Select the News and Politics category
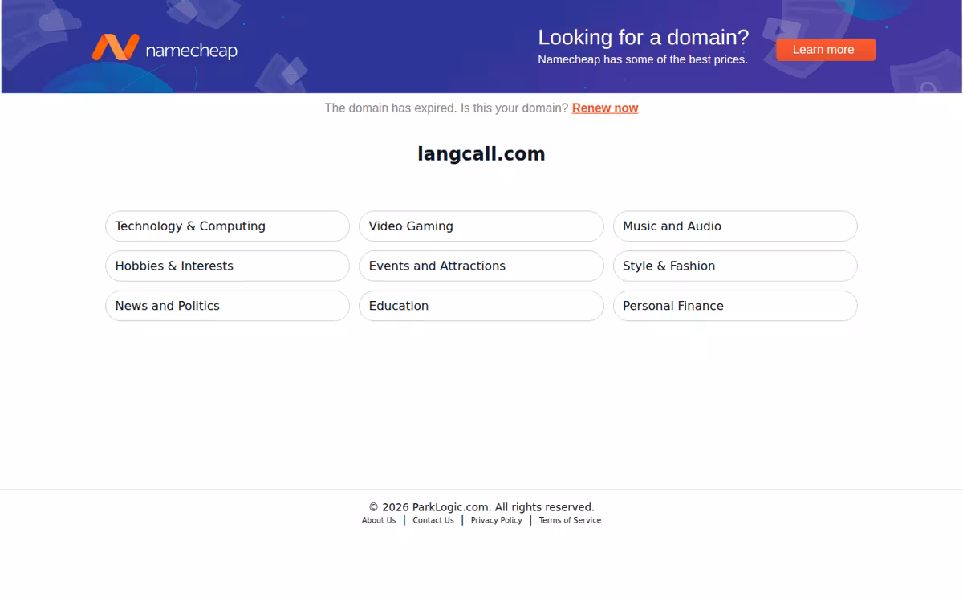This screenshot has height=602, width=963. pos(227,306)
